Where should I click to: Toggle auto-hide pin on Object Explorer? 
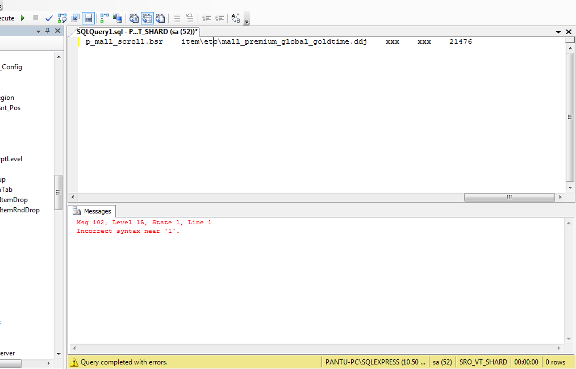pos(47,31)
